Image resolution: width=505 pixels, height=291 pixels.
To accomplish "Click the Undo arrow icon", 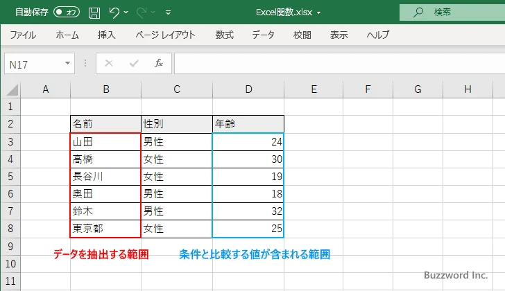I will coord(115,12).
